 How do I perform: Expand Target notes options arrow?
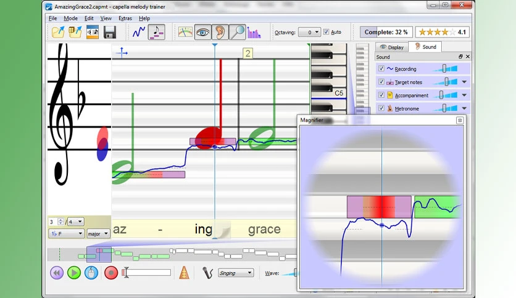464,82
